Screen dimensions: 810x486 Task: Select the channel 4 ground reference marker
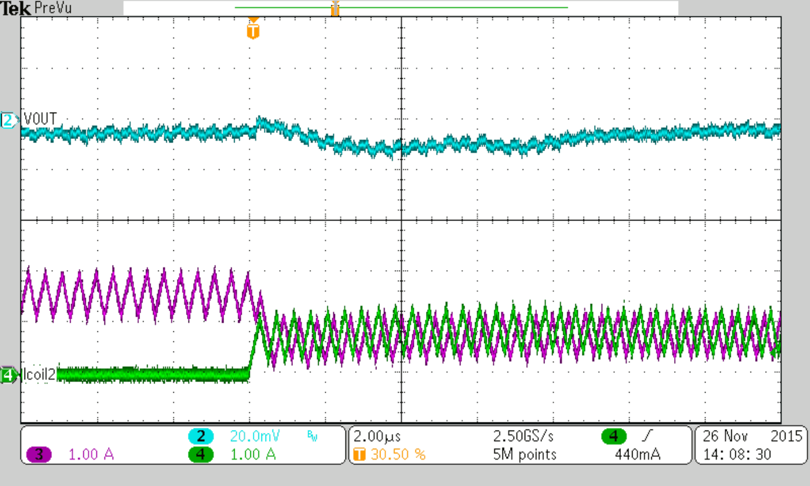tap(9, 375)
